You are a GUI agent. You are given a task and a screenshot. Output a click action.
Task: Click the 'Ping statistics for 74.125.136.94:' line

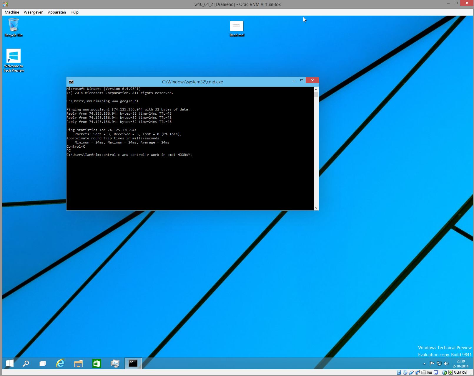click(102, 130)
